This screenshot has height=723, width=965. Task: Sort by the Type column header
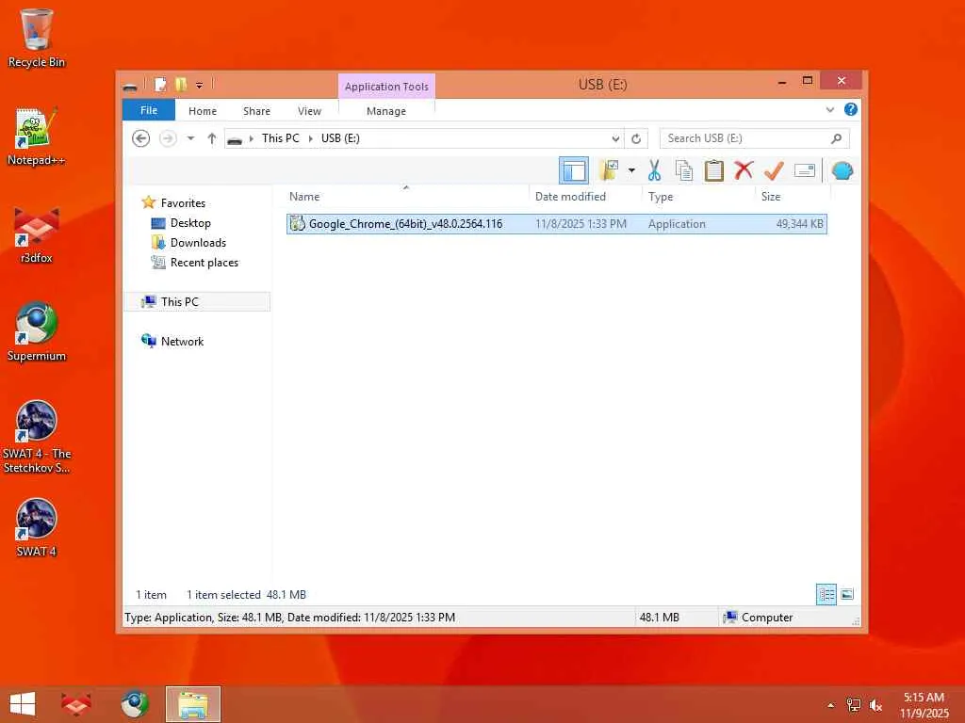(x=661, y=196)
